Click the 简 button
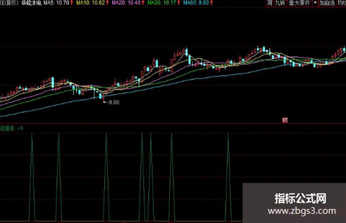The height and width of the screenshot is (223, 346). [269, 3]
